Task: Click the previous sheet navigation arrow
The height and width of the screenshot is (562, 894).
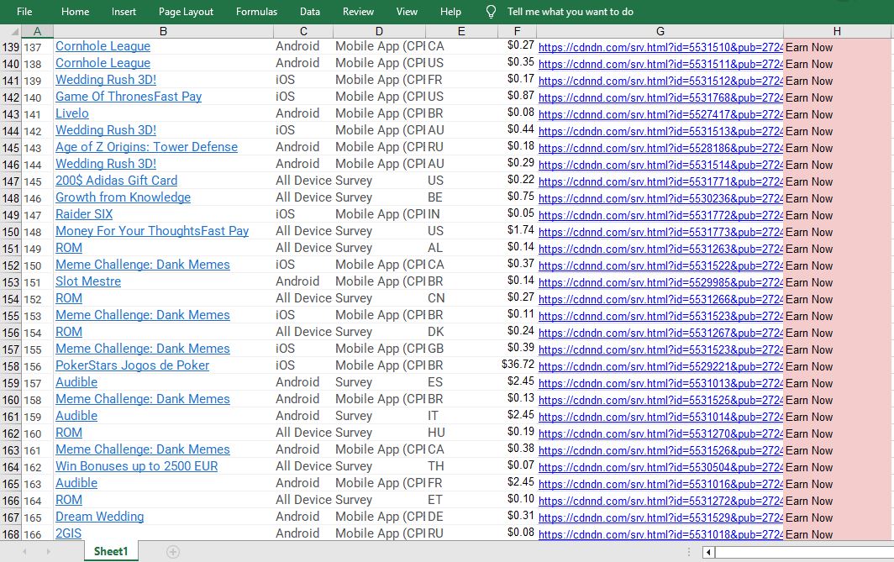Action: 24,551
